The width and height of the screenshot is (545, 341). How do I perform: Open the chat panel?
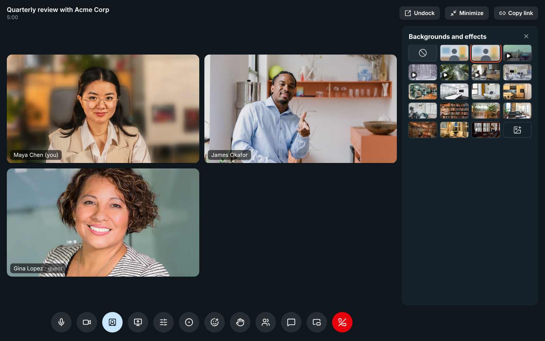click(x=291, y=322)
